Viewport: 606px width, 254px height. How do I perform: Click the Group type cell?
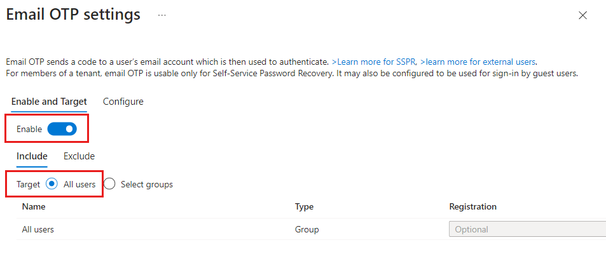pos(306,229)
